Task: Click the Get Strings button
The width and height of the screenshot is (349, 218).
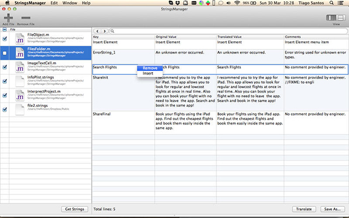Action: click(74, 209)
